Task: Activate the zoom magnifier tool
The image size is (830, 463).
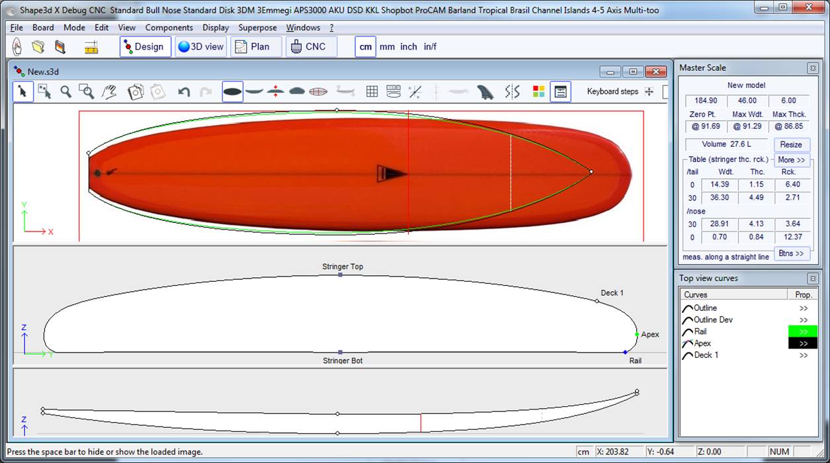Action: coord(66,92)
